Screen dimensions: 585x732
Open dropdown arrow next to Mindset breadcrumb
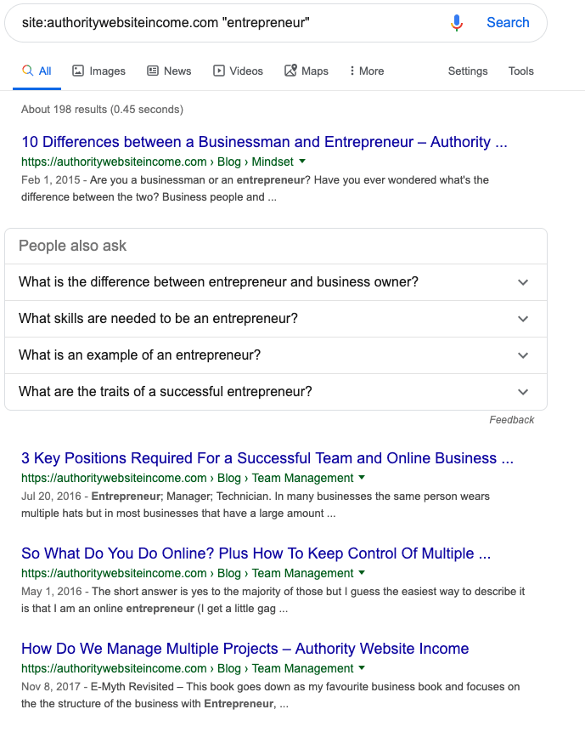(x=302, y=162)
